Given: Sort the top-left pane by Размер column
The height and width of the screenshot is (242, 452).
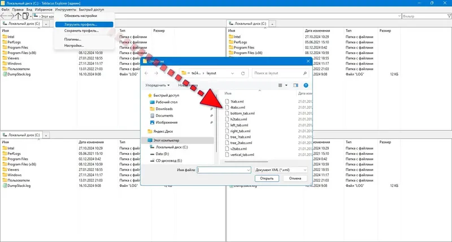Looking at the screenshot, I should tap(159, 30).
